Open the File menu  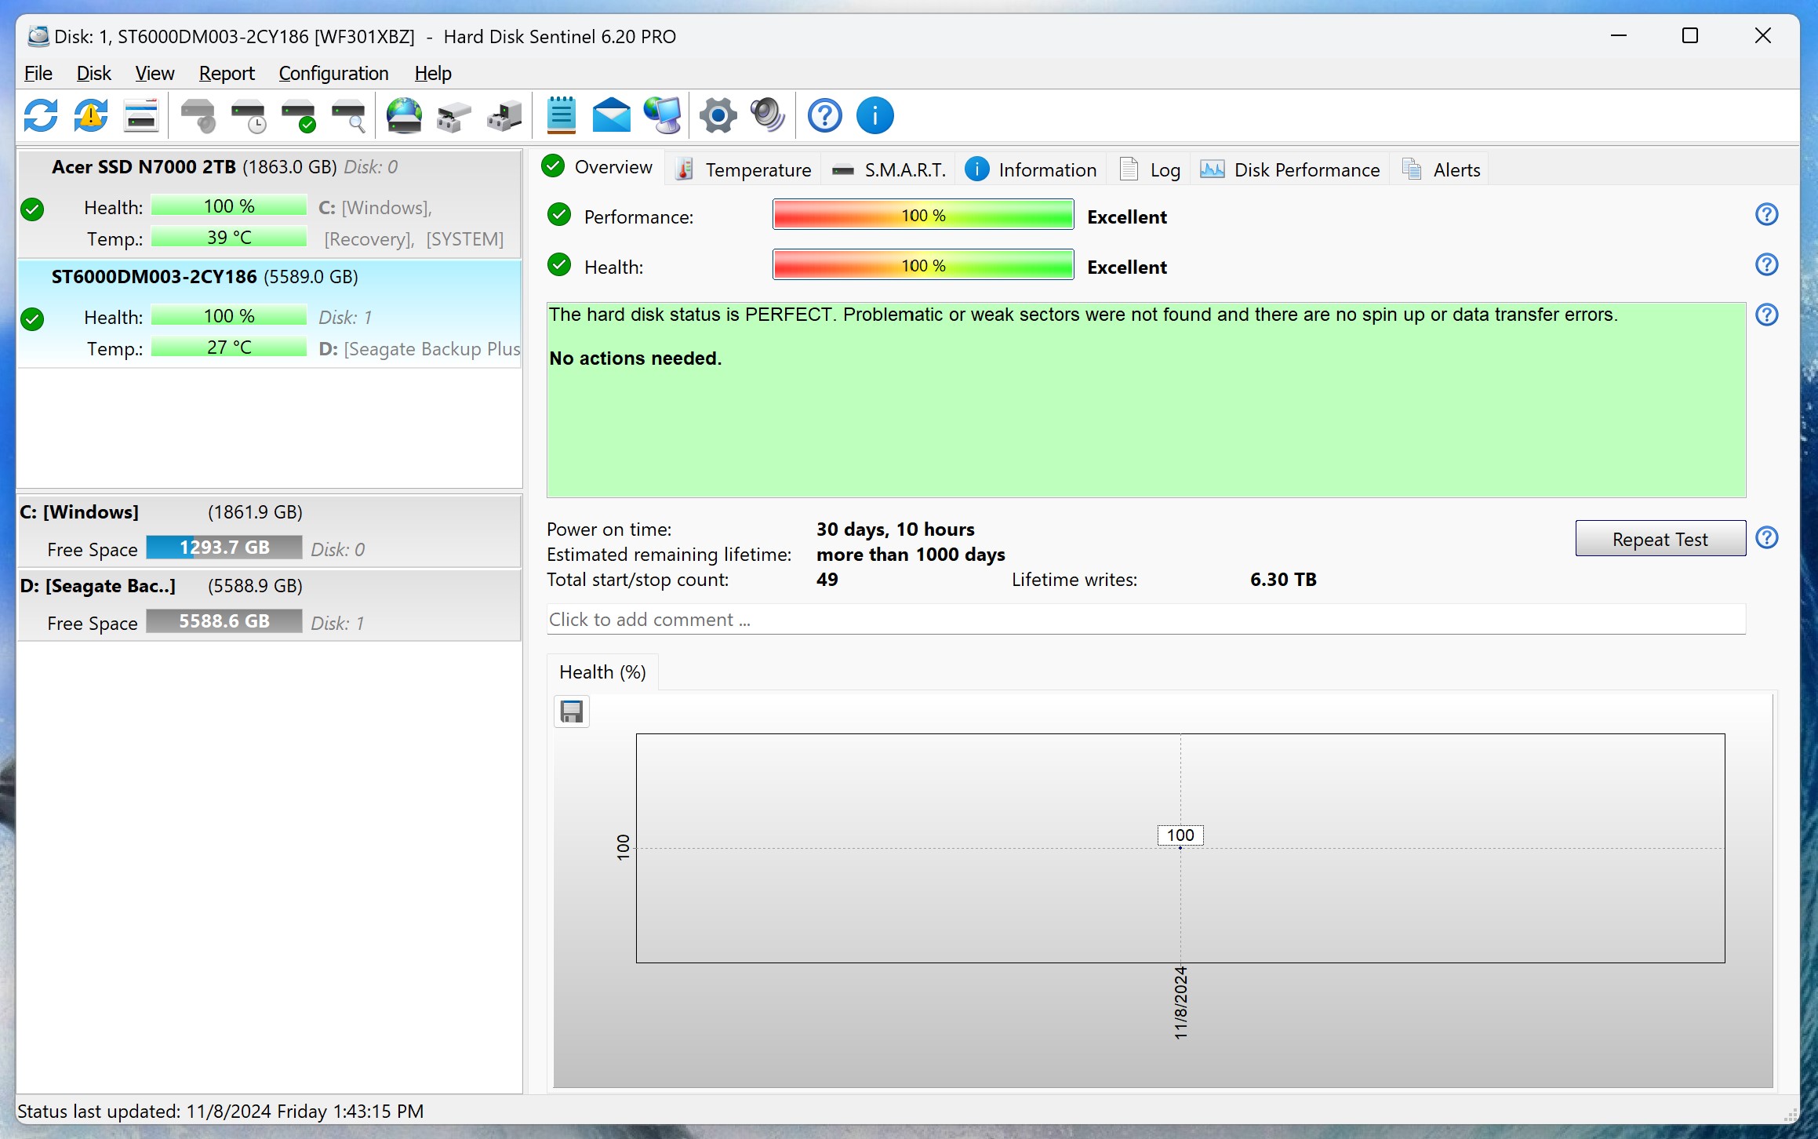pyautogui.click(x=38, y=73)
